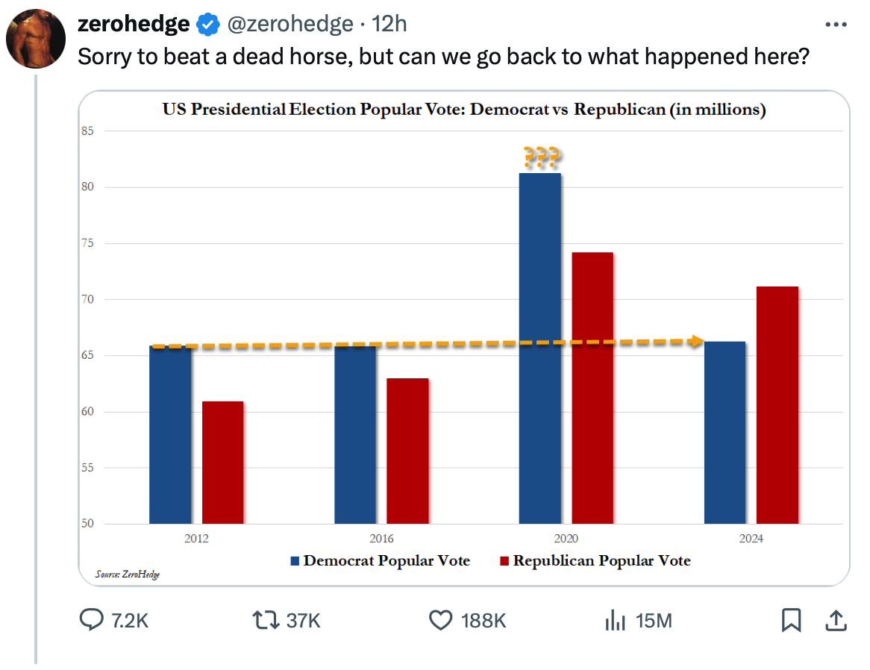Open the three-dot more options menu
Image resolution: width=870 pixels, height=670 pixels.
click(836, 25)
